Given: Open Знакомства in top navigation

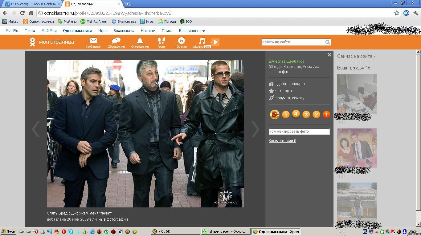Looking at the screenshot, I should tap(124, 31).
